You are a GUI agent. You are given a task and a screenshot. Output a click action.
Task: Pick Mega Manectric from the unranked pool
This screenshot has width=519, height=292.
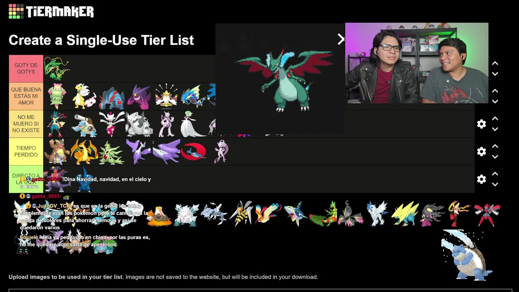(x=405, y=214)
